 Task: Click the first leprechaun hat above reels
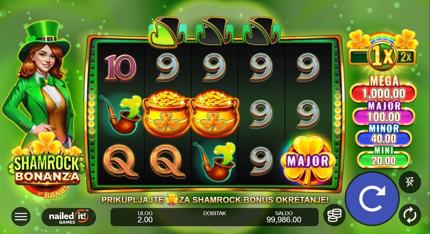167,30
